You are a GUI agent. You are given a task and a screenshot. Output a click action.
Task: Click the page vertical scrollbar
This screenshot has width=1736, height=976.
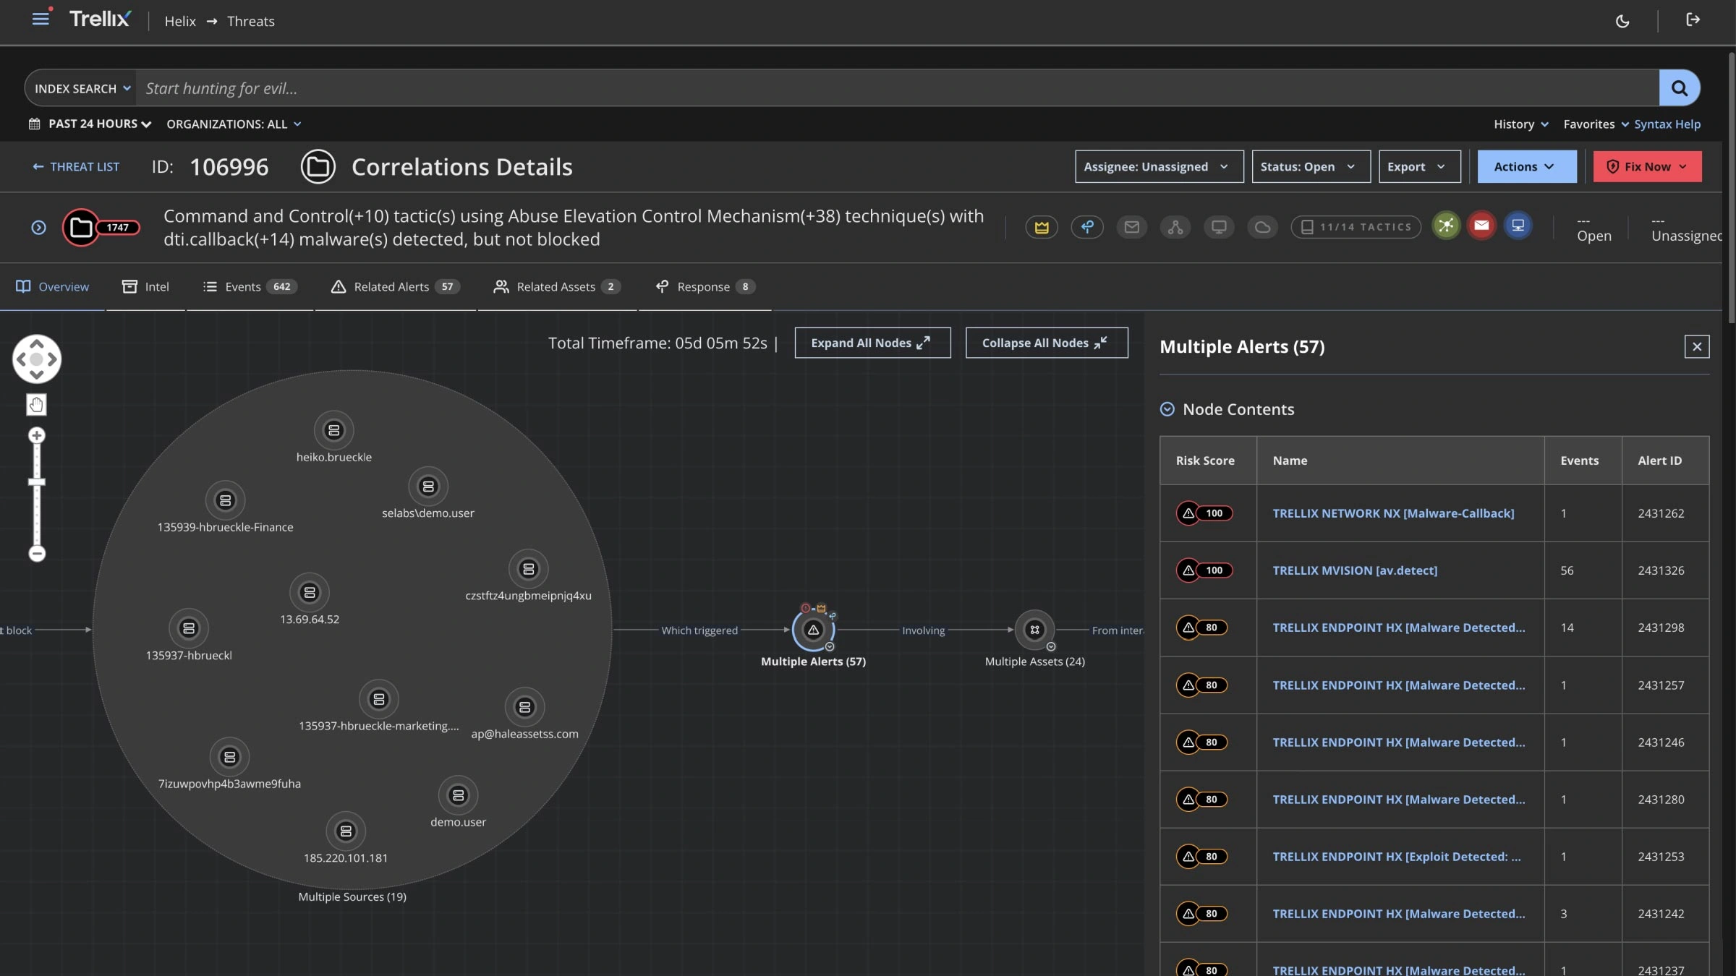(1730, 188)
